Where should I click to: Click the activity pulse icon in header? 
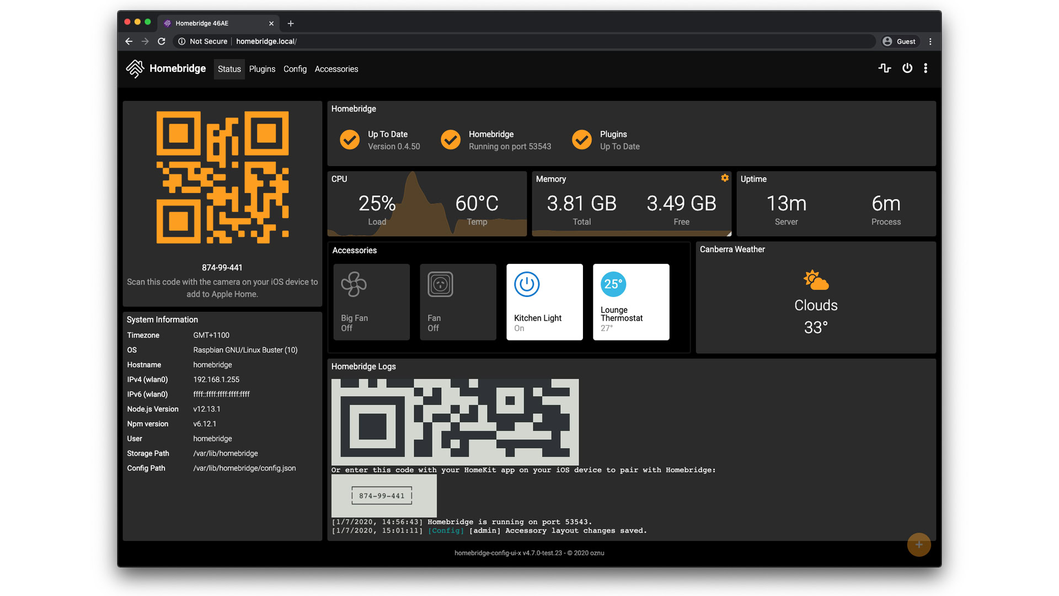coord(885,68)
